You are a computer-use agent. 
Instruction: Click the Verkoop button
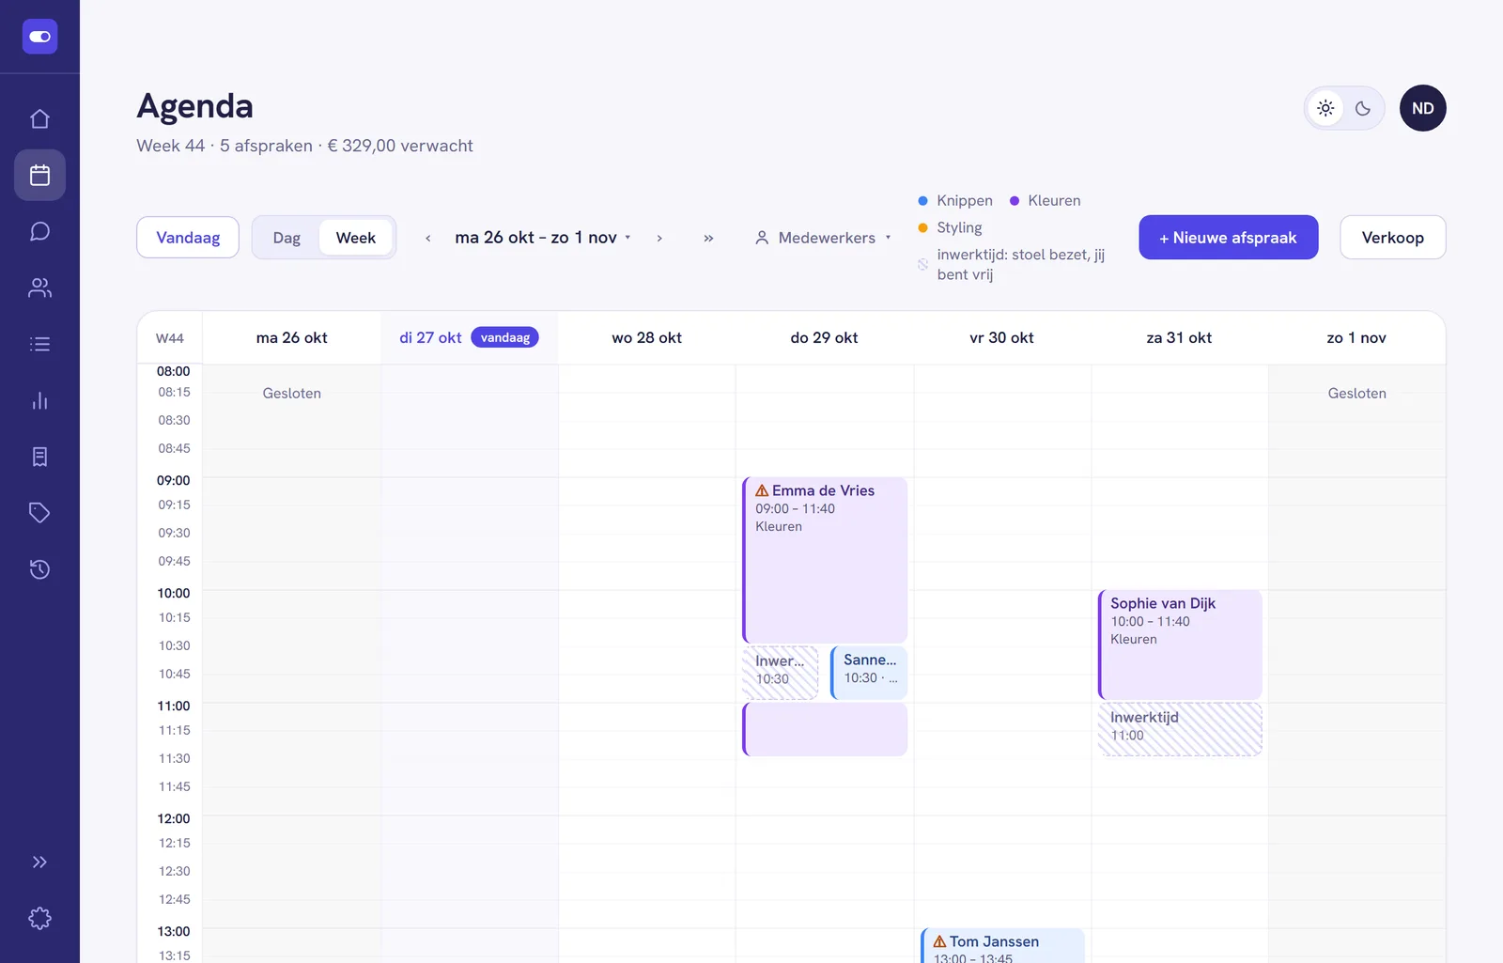1393,238
